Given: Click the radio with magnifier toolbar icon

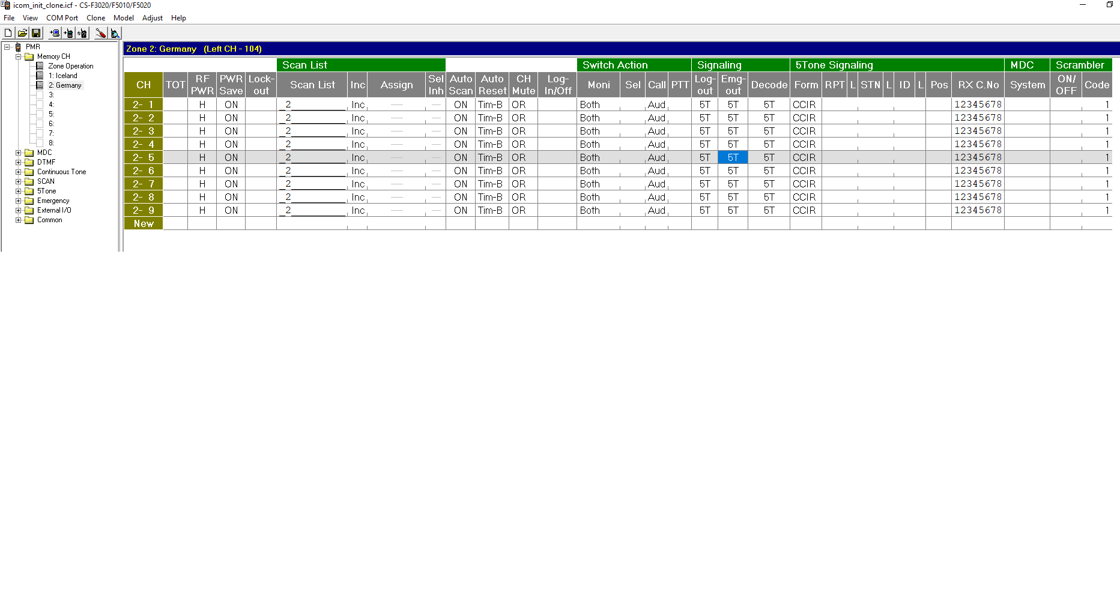Looking at the screenshot, I should [115, 33].
